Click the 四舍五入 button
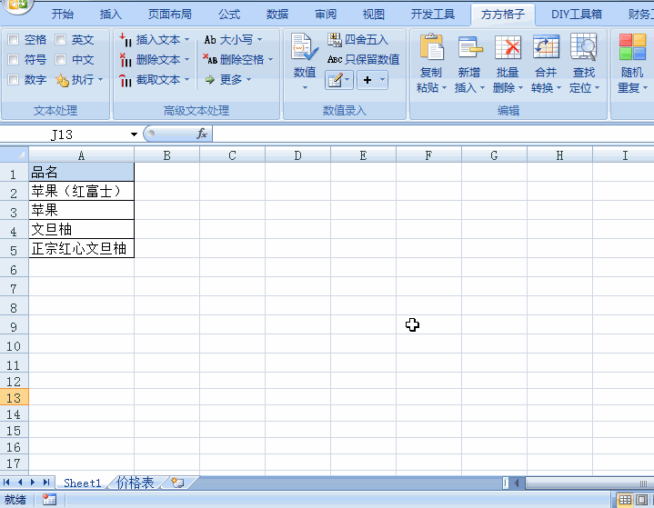Viewport: 654px width, 508px height. (x=358, y=40)
